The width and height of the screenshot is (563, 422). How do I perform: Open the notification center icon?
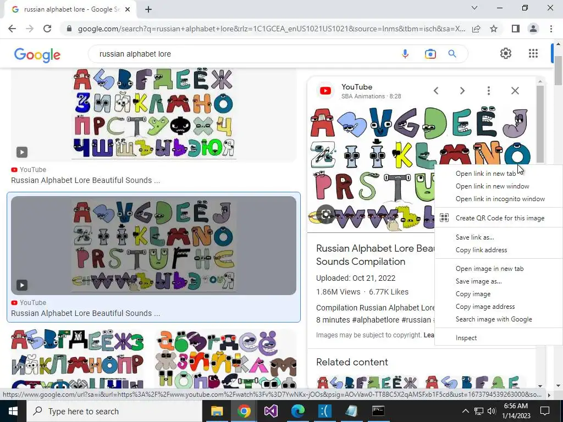pyautogui.click(x=545, y=411)
